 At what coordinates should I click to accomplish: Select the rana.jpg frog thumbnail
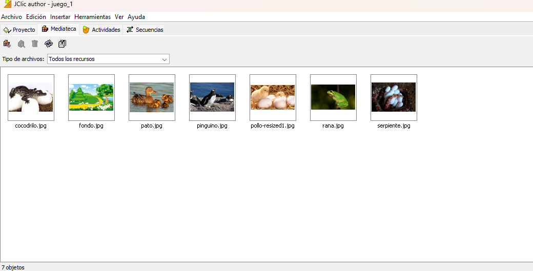(334, 97)
